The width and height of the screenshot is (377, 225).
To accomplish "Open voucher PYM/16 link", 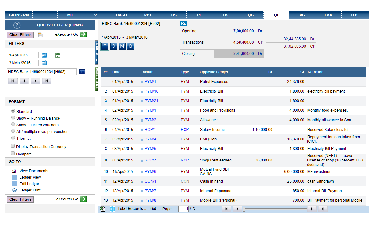I will [x=152, y=91].
